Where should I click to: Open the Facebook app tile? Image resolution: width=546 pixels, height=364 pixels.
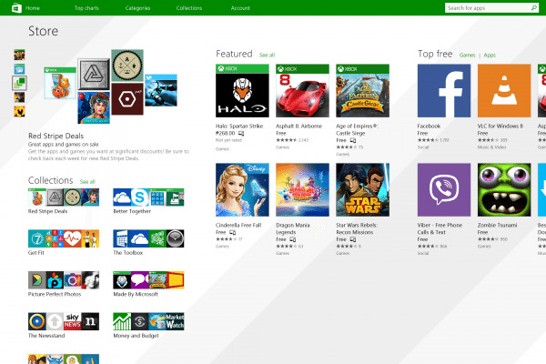(444, 91)
